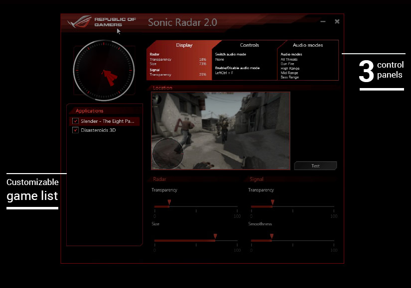Uncheck the Disasteroids 3D checkbox
The image size is (411, 288).
coord(76,130)
